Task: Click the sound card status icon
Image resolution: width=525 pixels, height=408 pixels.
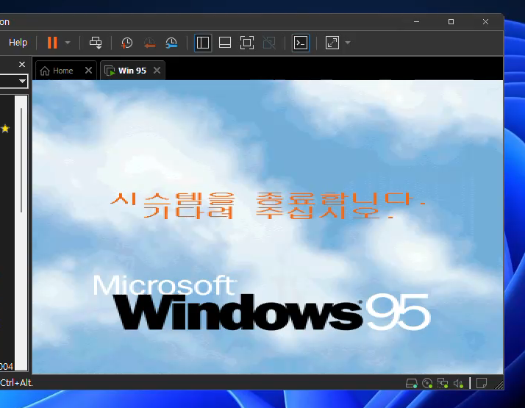Action: 458,383
